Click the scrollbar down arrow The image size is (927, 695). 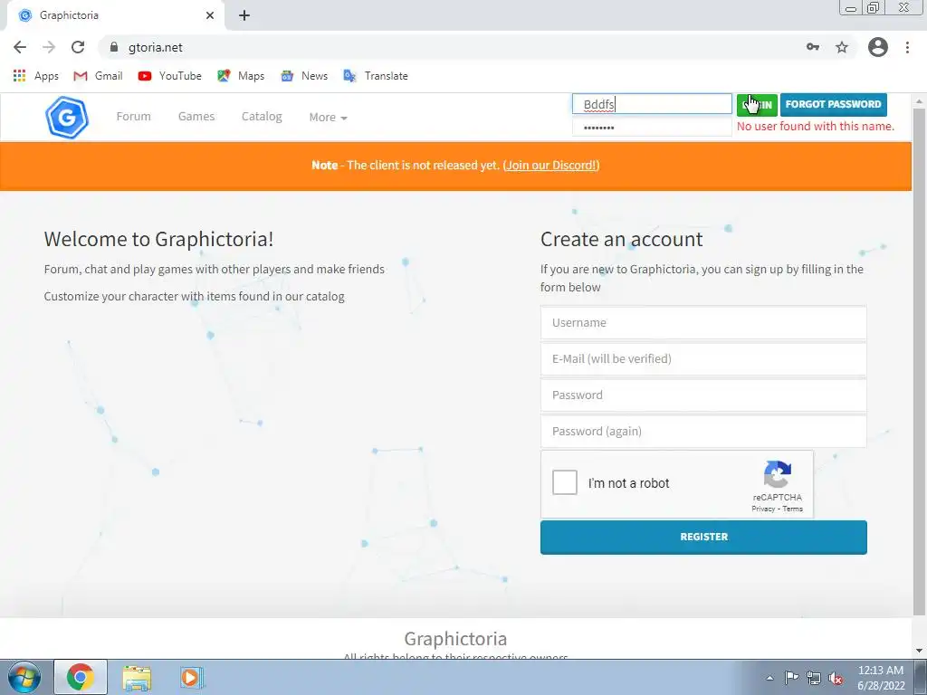click(920, 651)
